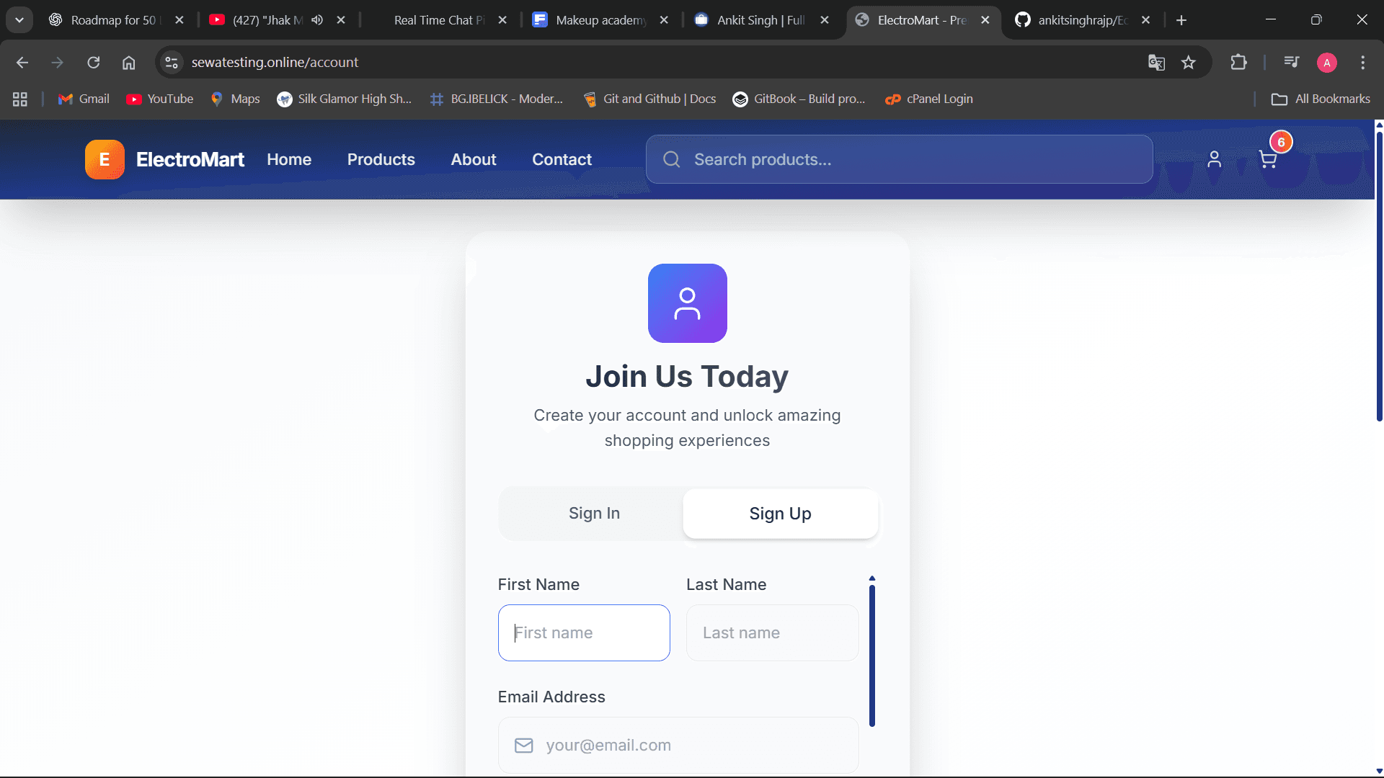
Task: Open the All Bookmarks folder
Action: pyautogui.click(x=1321, y=99)
